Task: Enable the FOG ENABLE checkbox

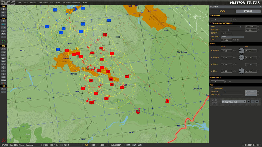Action: (x=212, y=88)
